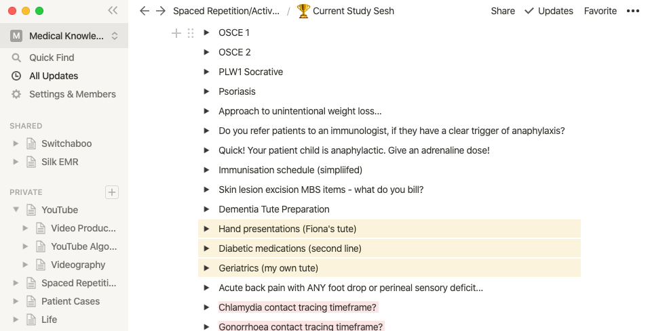
Task: Click the Share button
Action: (503, 11)
